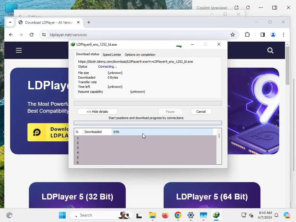Screen dimensions: 296x222
Task: Refresh the Copilot panel
Action: (248, 8)
